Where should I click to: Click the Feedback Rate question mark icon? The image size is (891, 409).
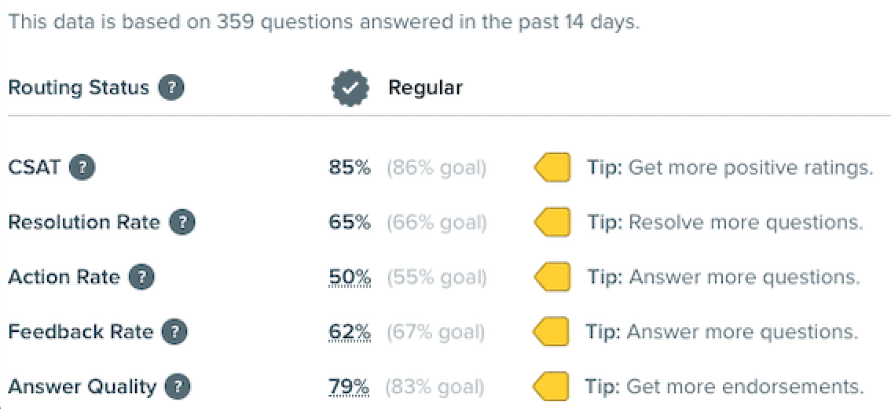174,332
